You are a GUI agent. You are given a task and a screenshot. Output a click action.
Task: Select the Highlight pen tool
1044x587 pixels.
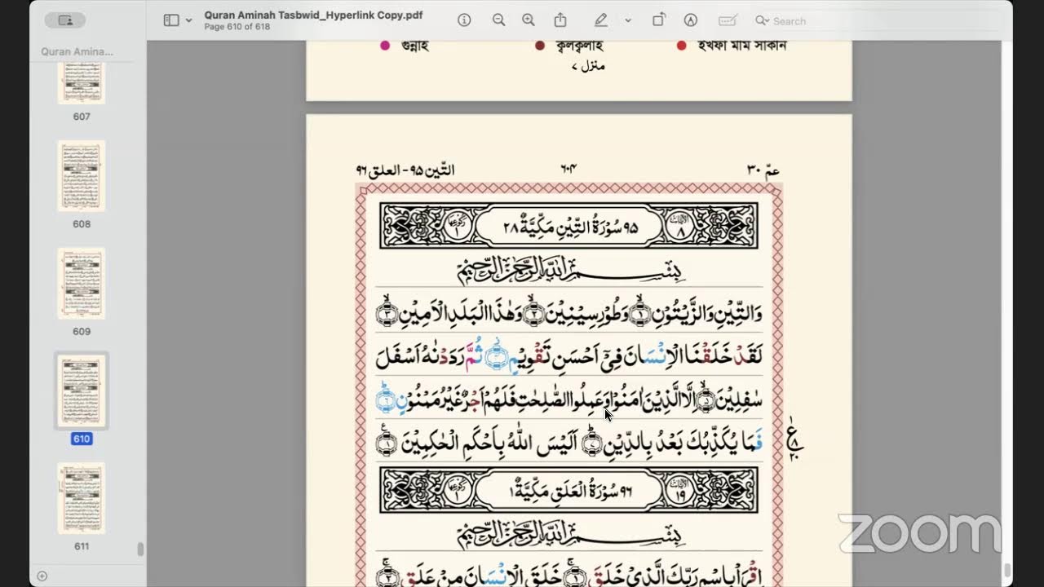(x=601, y=20)
